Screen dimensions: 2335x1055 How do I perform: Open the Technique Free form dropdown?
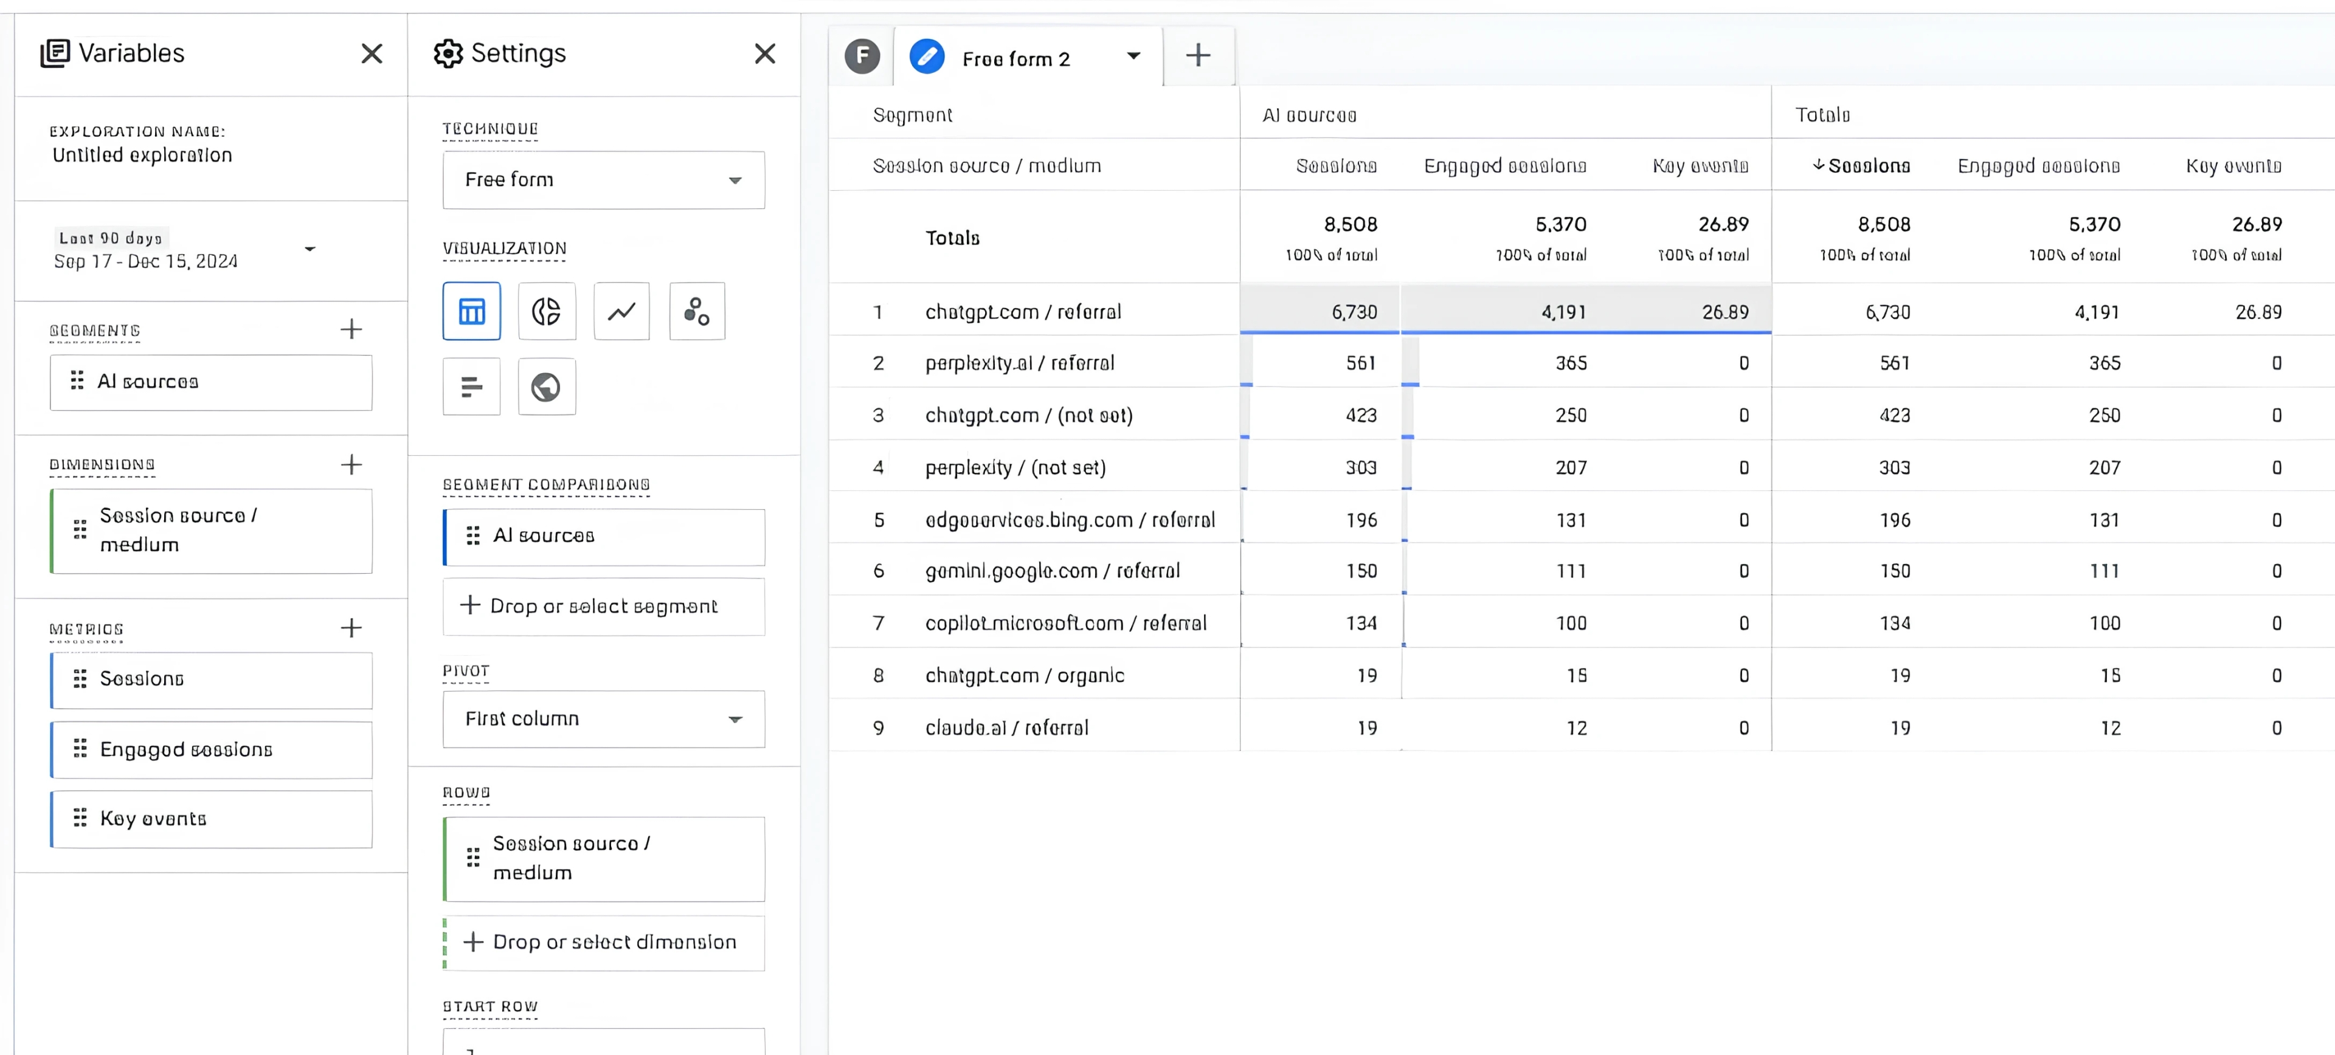tap(604, 180)
